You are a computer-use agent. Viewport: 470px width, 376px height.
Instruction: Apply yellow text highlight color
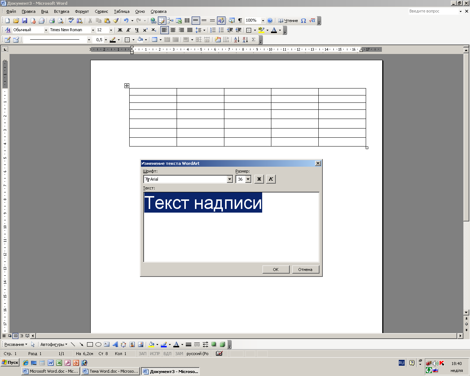261,30
